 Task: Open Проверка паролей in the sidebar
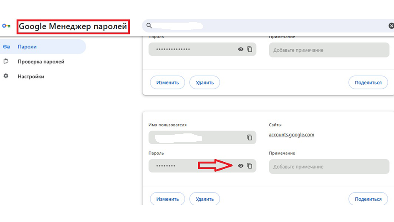pyautogui.click(x=41, y=61)
